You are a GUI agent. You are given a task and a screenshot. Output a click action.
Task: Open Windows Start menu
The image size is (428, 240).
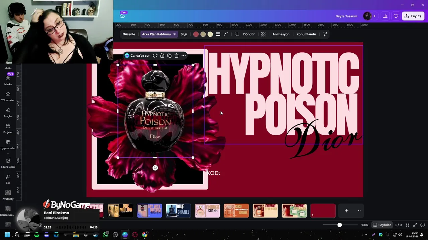click(x=7, y=235)
